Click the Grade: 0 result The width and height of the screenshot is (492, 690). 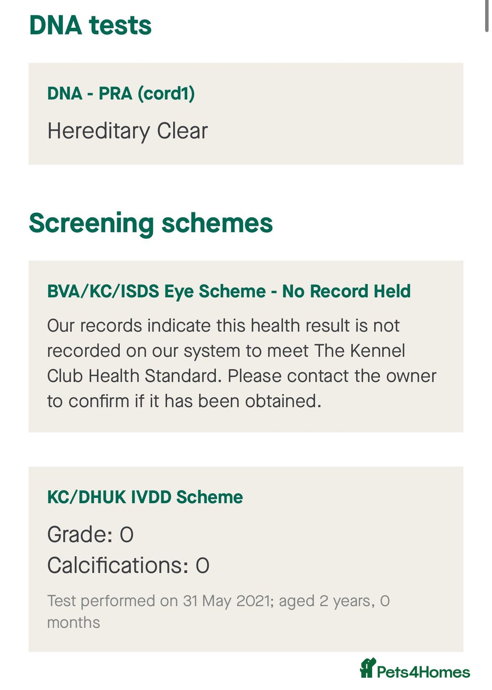(x=90, y=535)
